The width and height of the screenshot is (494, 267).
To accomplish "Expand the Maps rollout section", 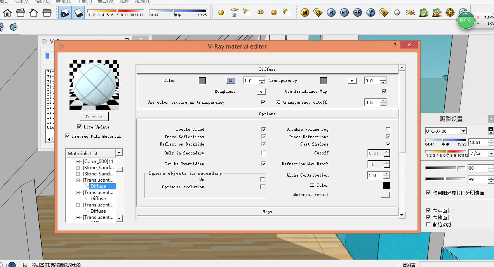I will [x=267, y=212].
